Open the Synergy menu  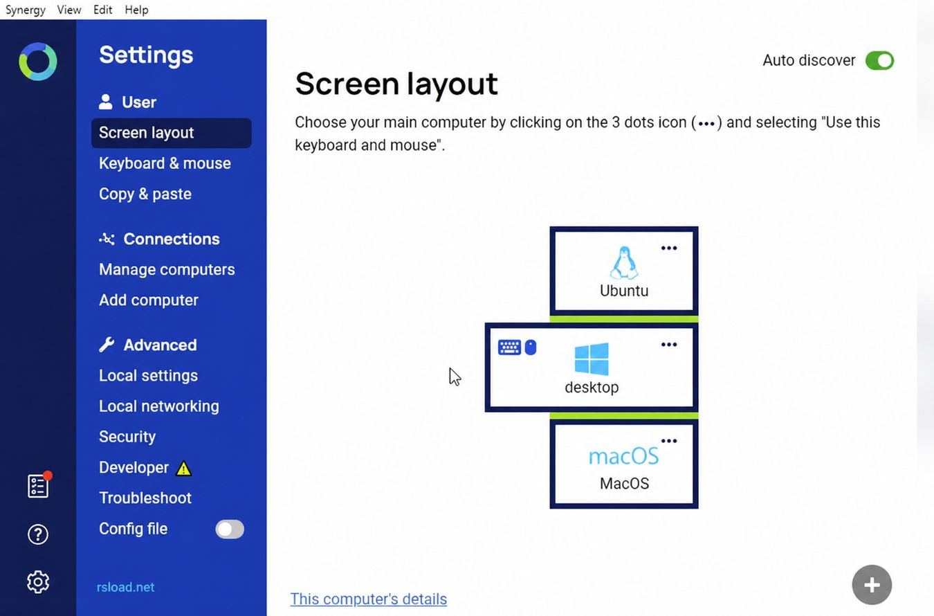[x=26, y=10]
